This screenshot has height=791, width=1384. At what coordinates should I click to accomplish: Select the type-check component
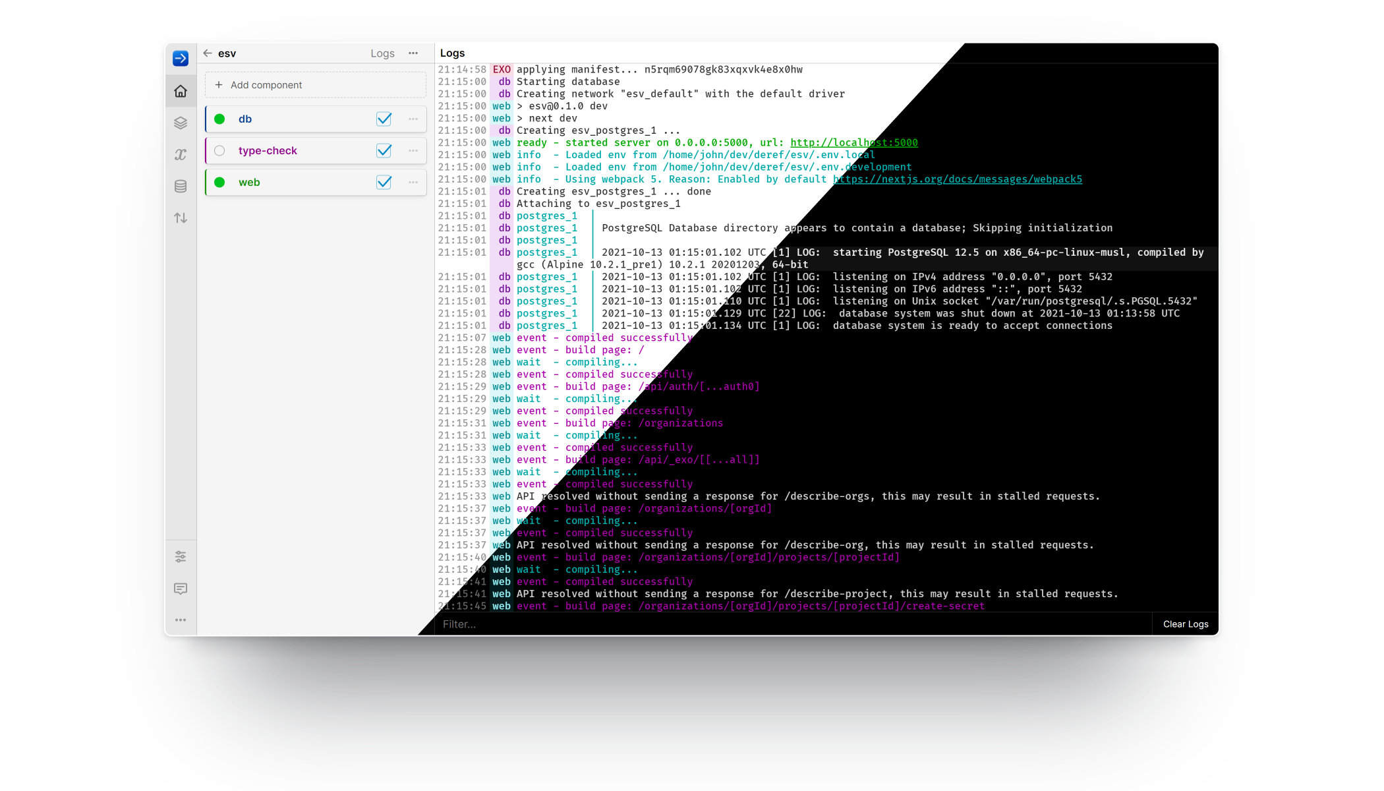coord(268,150)
